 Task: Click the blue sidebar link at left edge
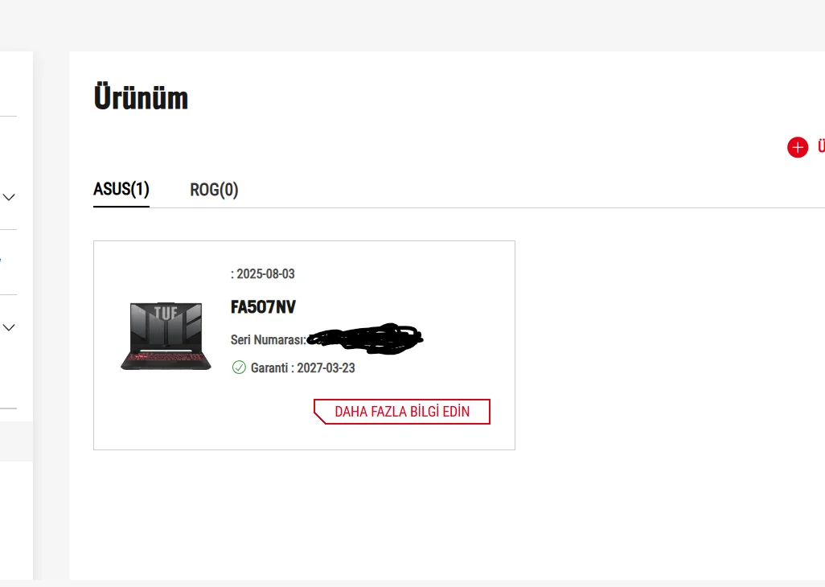click(1, 261)
